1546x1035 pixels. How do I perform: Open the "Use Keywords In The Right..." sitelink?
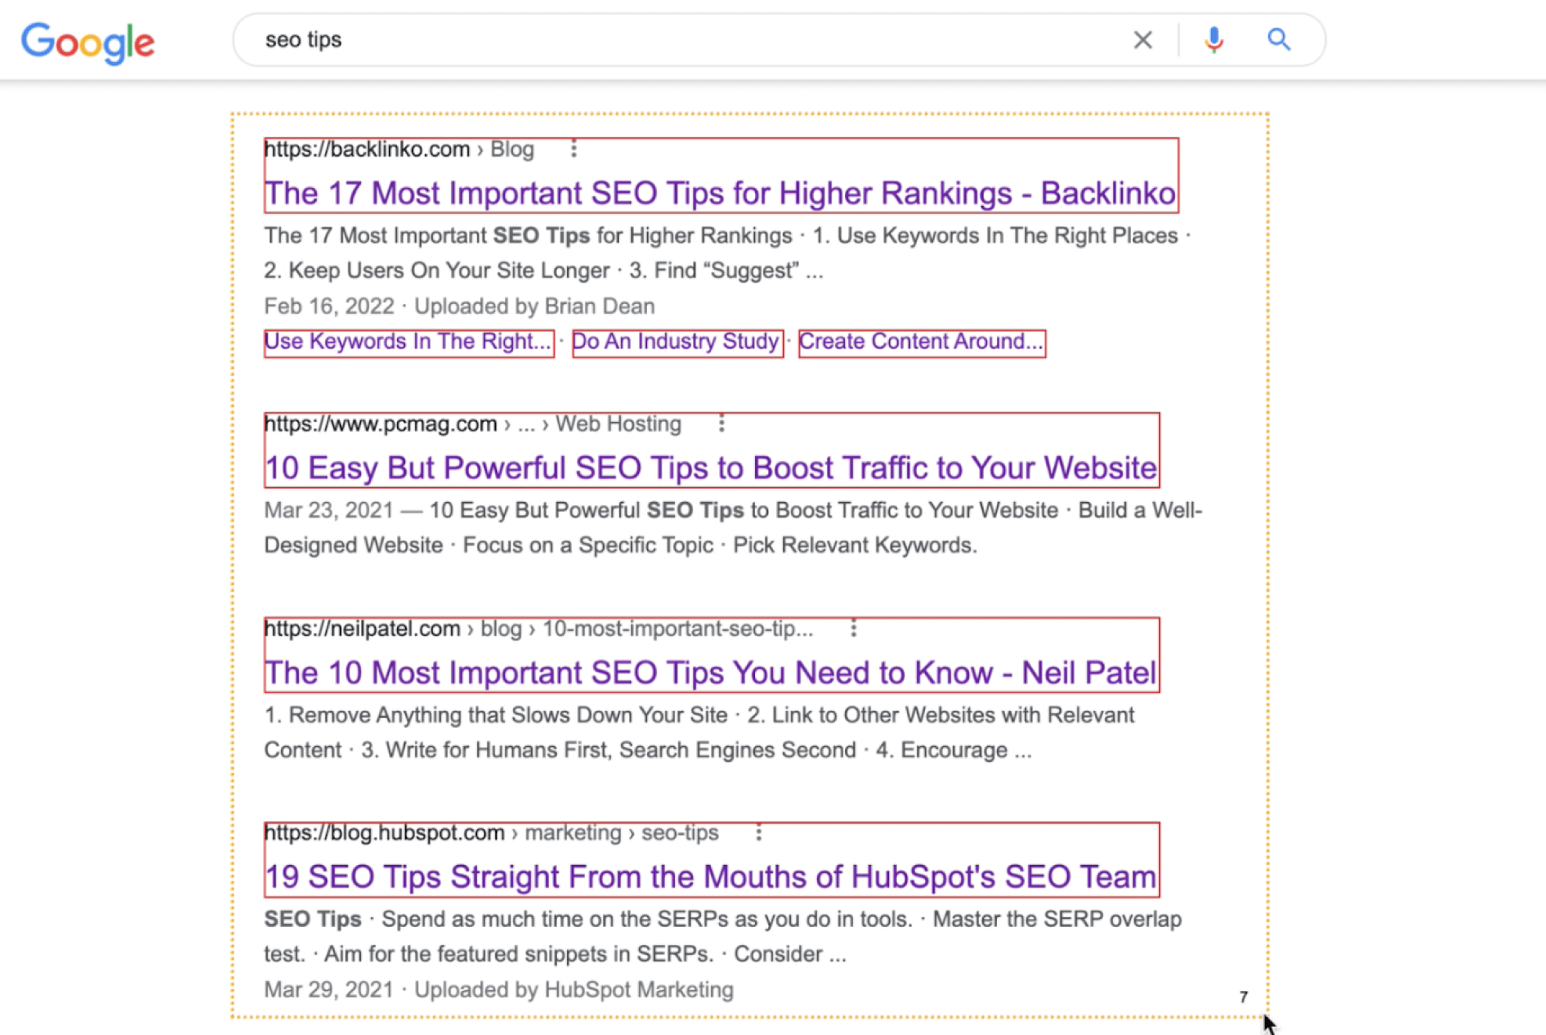coord(408,341)
